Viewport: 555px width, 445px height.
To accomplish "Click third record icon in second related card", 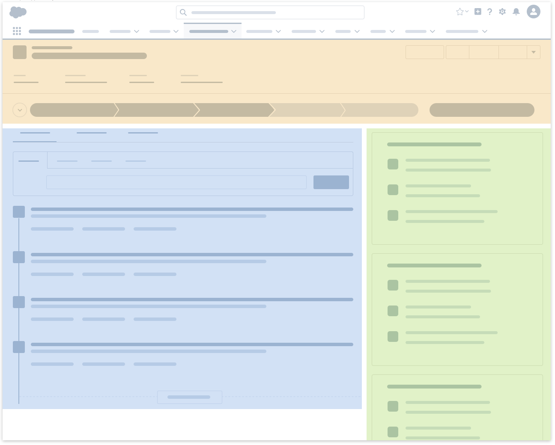I will click(x=393, y=337).
